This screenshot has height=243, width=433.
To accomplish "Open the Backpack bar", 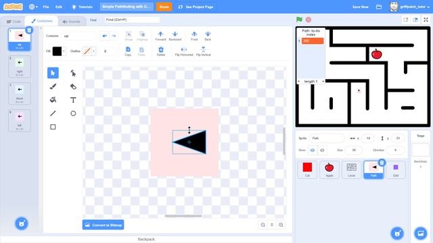I will [x=146, y=239].
